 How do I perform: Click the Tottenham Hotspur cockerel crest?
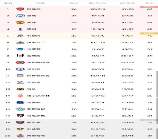[20, 29]
